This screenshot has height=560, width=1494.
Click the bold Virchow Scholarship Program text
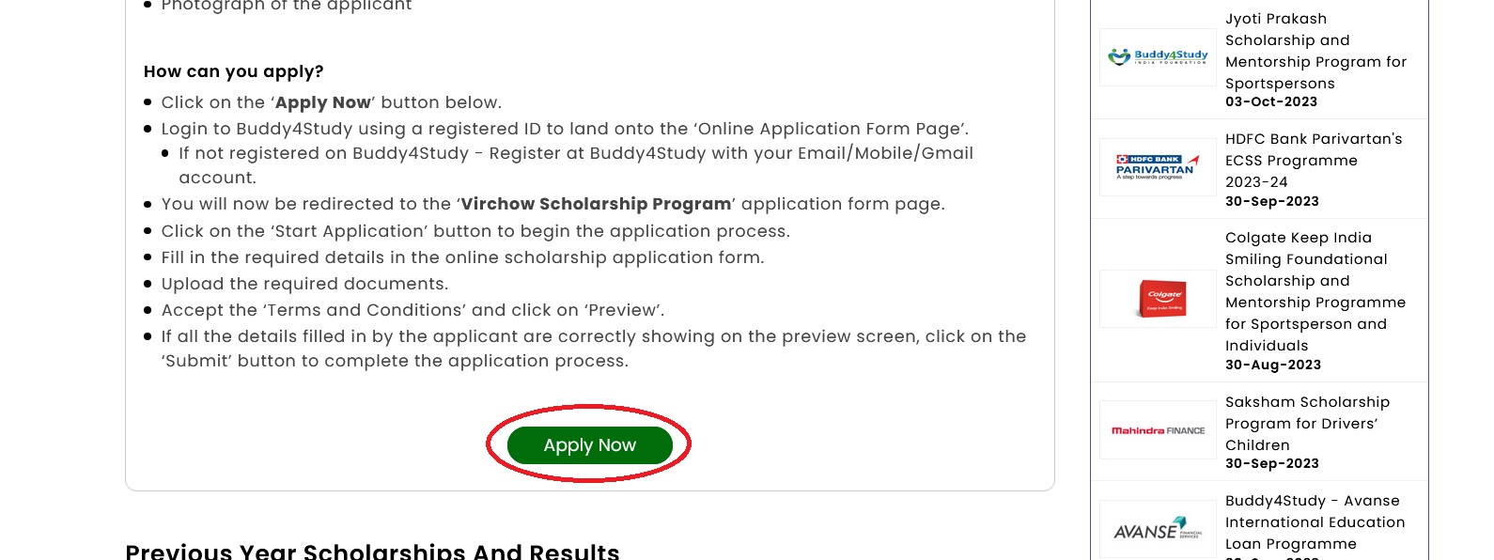(x=596, y=204)
